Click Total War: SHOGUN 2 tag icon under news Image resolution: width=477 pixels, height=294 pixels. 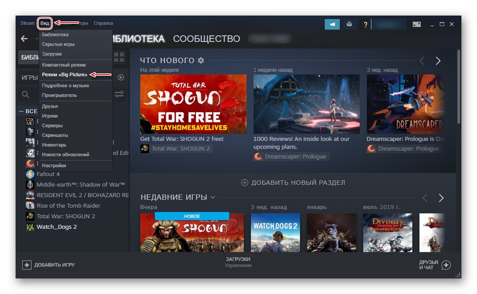coord(145,149)
